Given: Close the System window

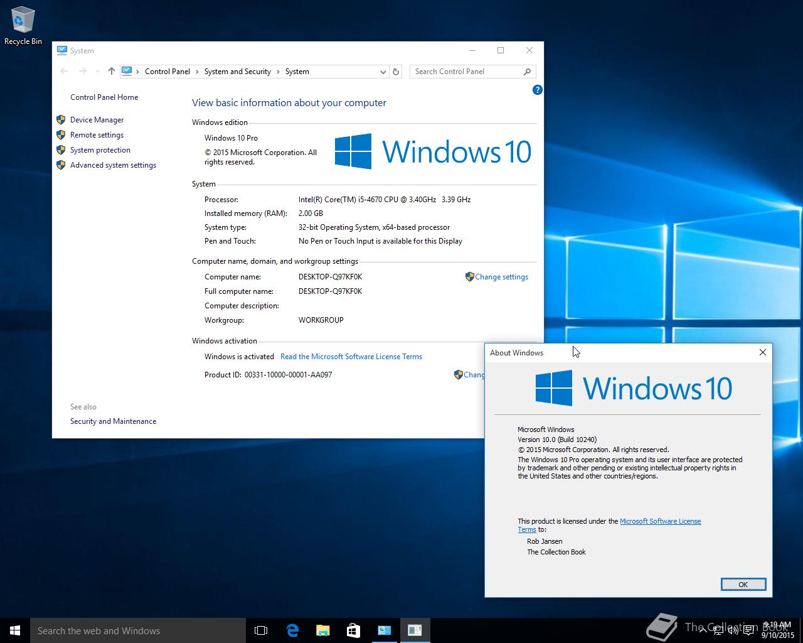Looking at the screenshot, I should tap(529, 50).
